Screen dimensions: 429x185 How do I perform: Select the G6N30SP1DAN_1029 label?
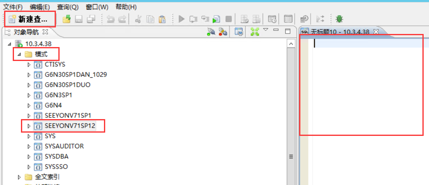(76, 74)
